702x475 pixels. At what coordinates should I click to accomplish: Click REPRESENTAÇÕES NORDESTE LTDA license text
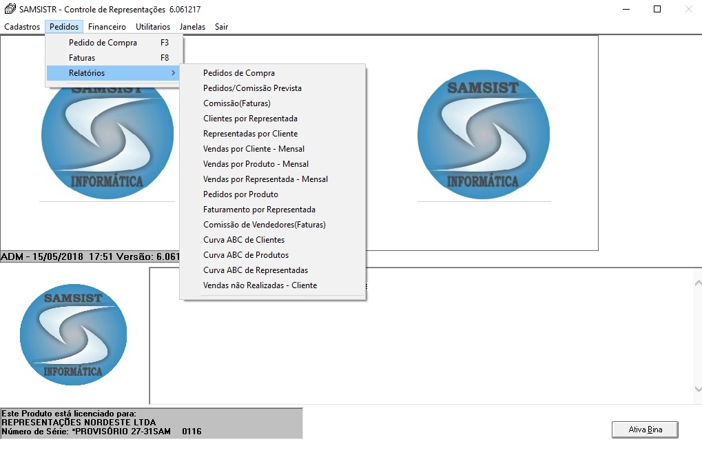(x=79, y=423)
